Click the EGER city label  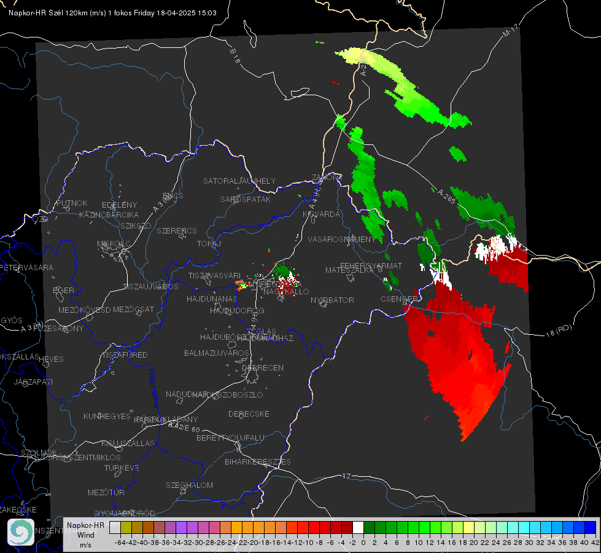click(63, 291)
